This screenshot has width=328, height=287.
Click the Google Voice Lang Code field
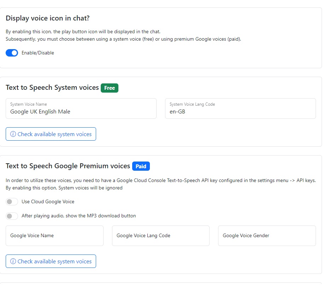tap(161, 236)
